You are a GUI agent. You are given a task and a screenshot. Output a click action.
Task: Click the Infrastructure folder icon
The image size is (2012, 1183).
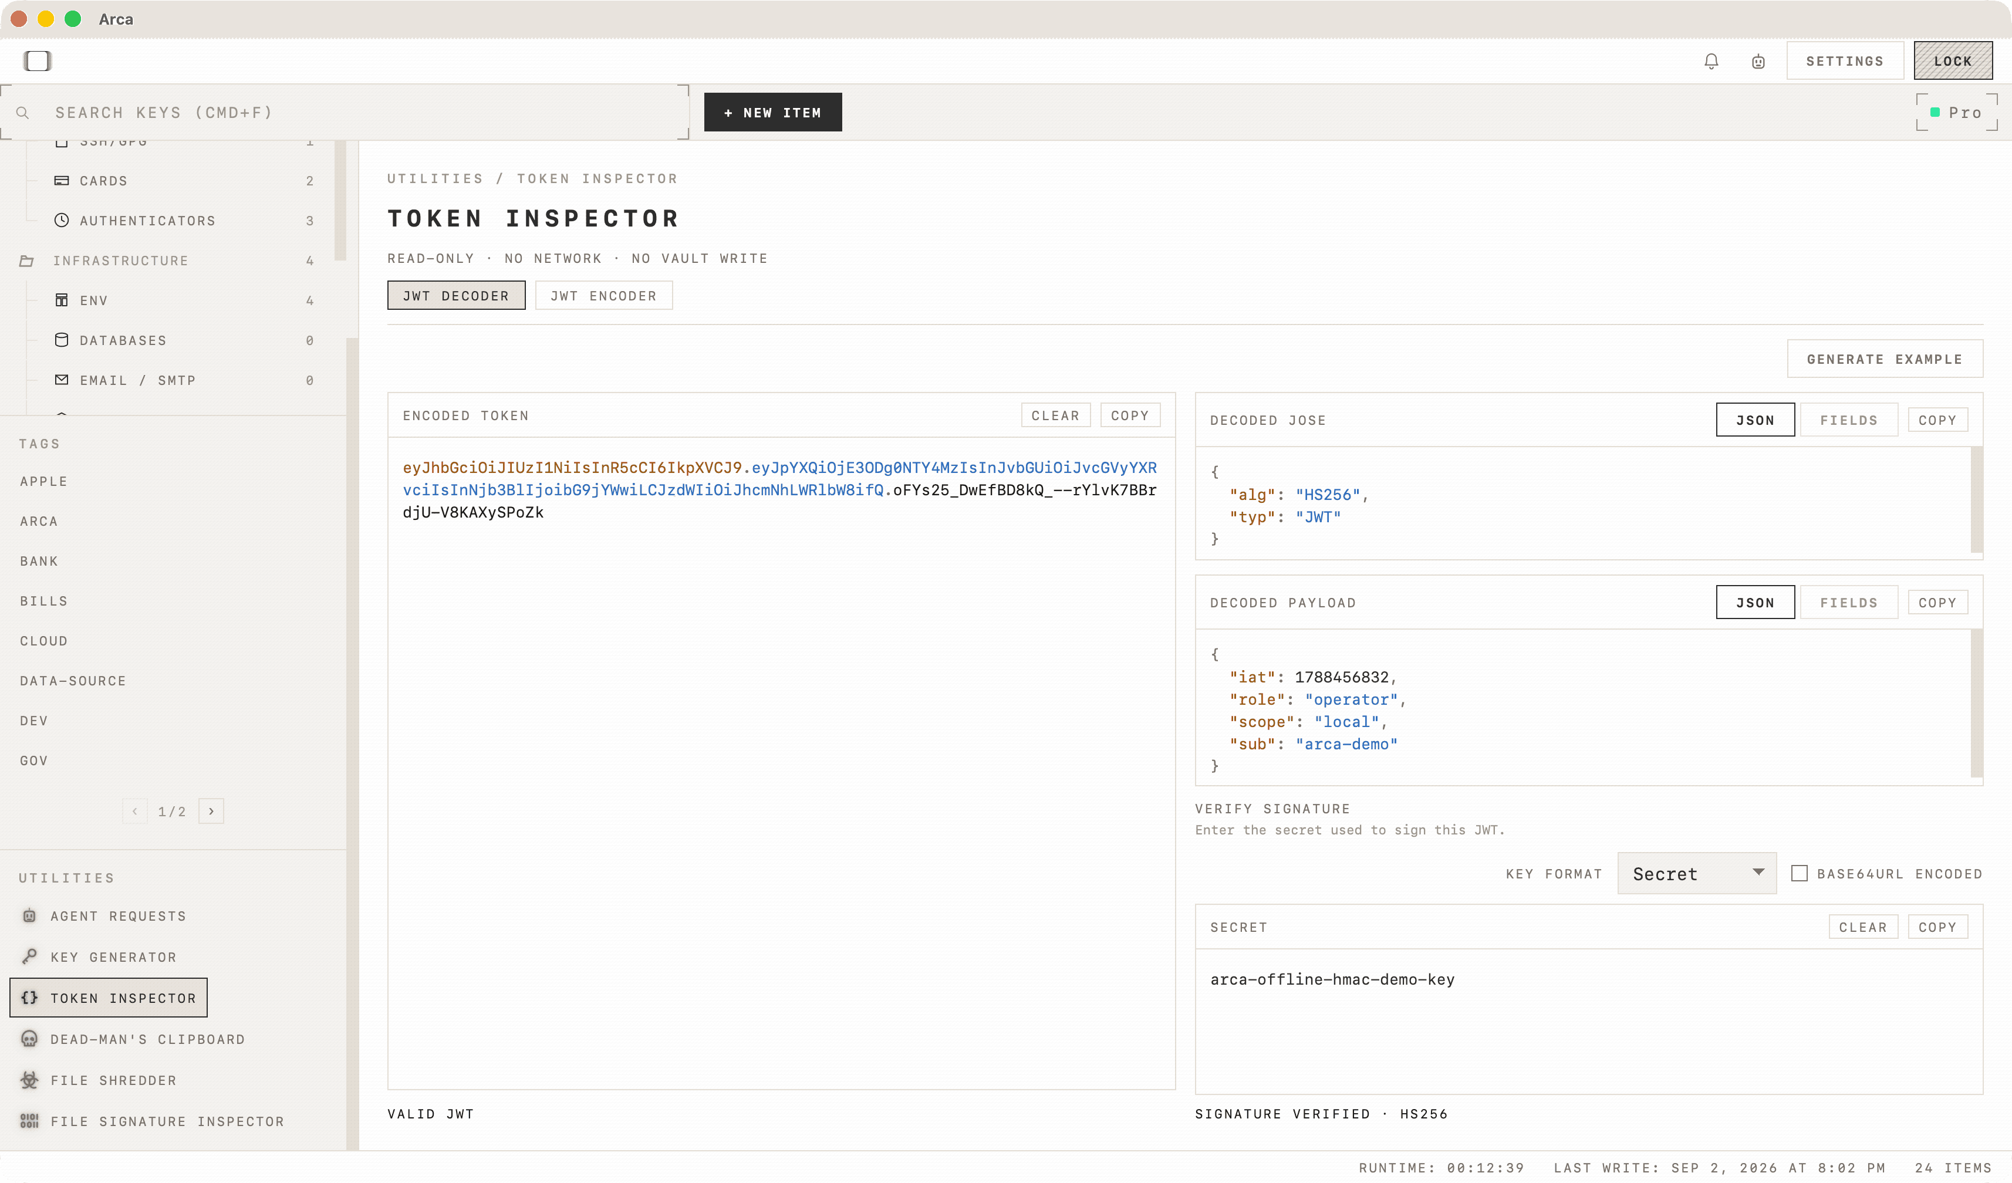(x=26, y=260)
